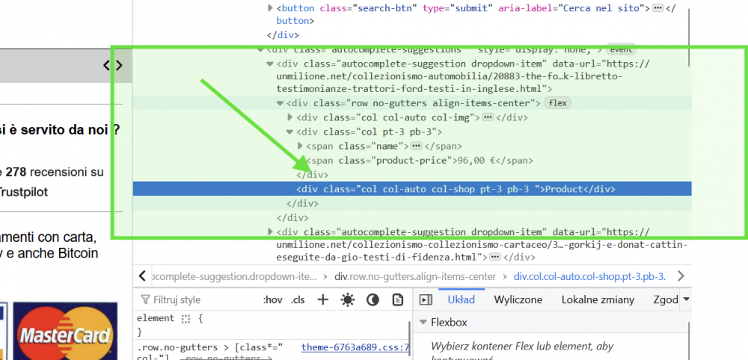Click the left-right arrows slider handle
The height and width of the screenshot is (360, 748).
pos(113,65)
